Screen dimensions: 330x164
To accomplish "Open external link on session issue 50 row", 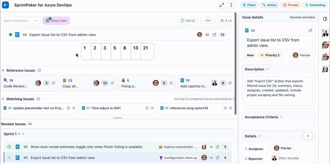I will pos(218,158).
